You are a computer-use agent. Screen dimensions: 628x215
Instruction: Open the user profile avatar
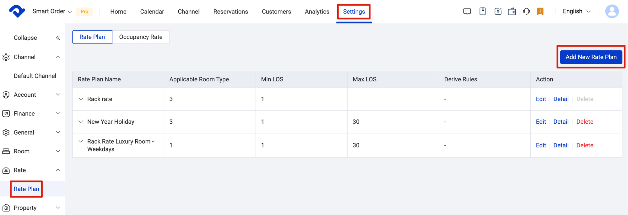(x=612, y=12)
